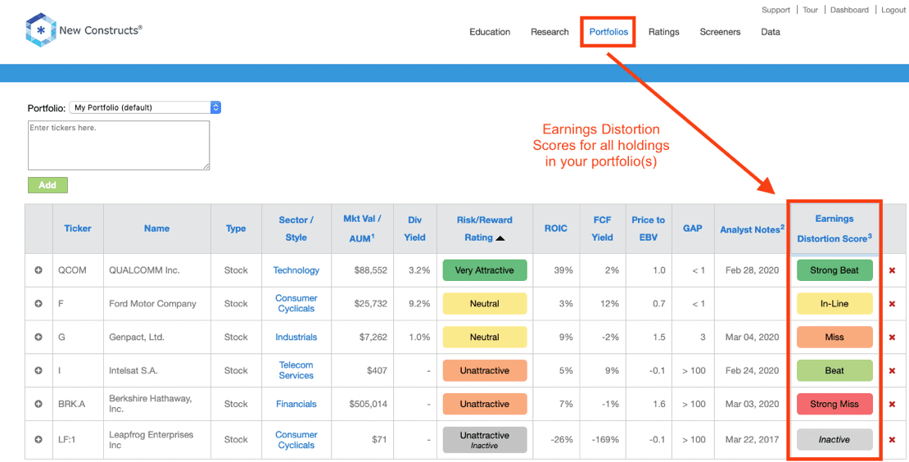Open the Ratings menu

coord(664,32)
